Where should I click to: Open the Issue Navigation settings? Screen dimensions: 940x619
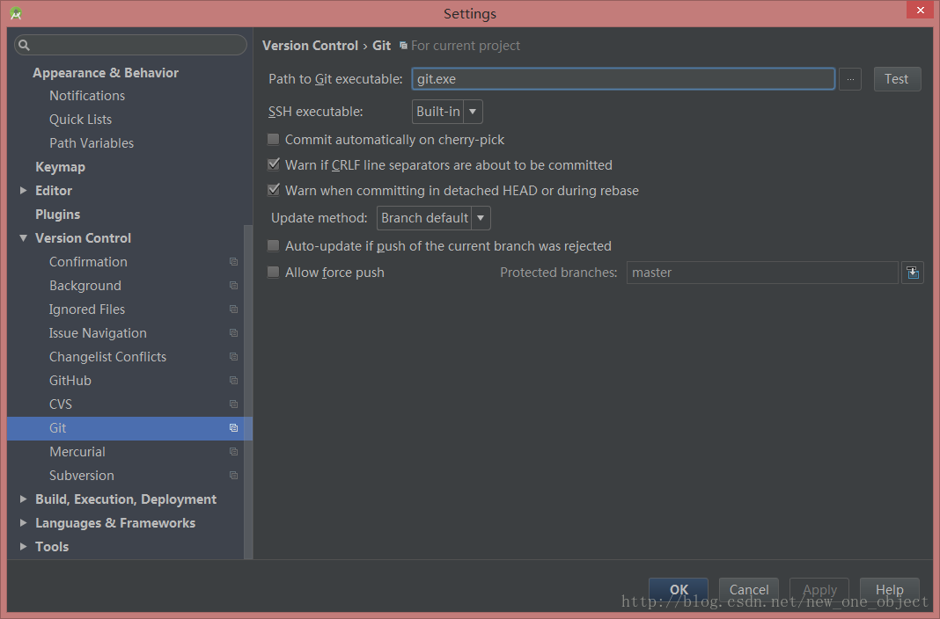click(98, 333)
